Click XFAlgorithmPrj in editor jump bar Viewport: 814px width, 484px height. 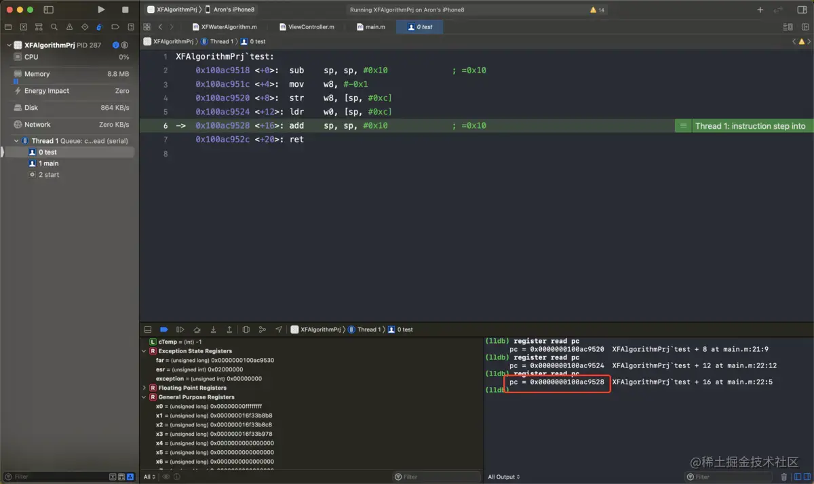168,41
